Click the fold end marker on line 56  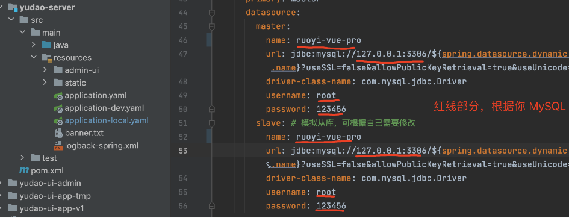(212, 206)
